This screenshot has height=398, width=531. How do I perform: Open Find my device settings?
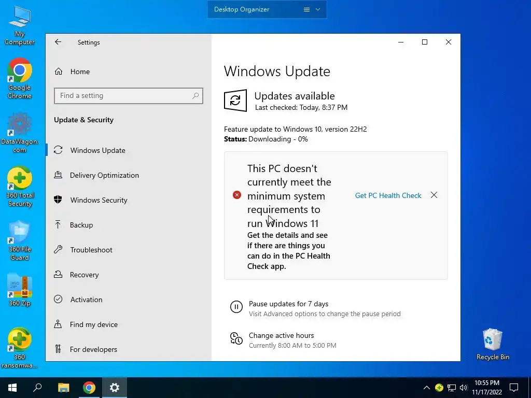pyautogui.click(x=129, y=324)
